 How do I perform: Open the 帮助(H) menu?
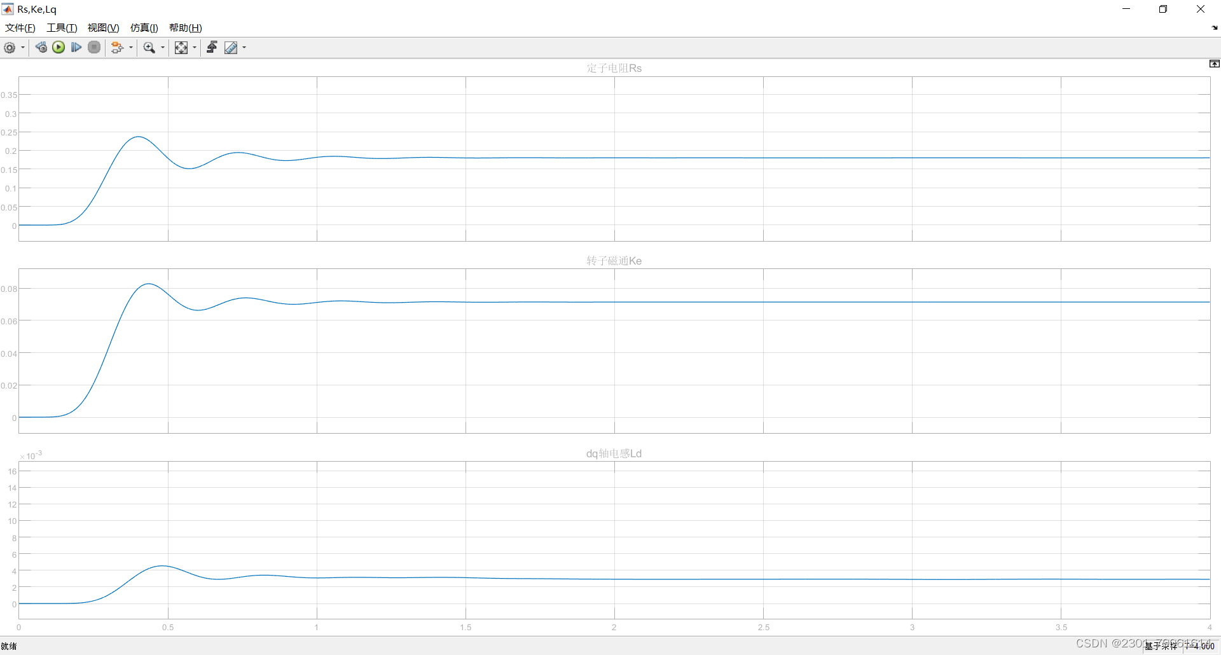186,28
